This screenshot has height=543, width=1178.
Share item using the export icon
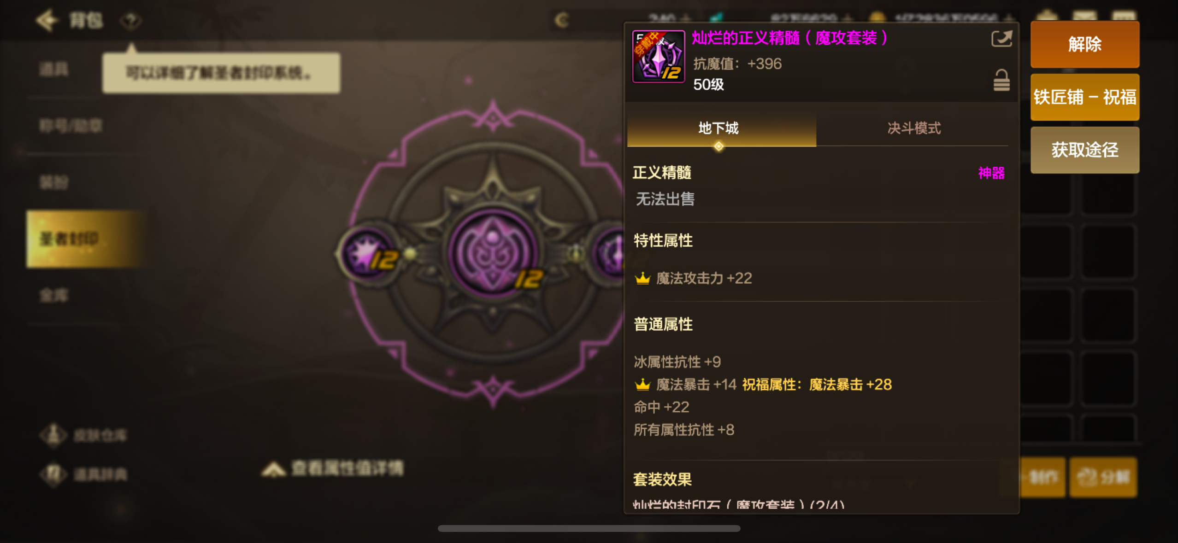point(1001,39)
